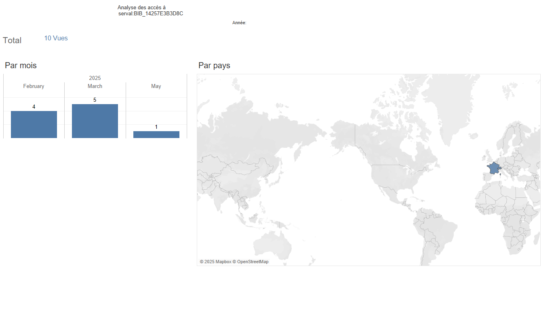Click the May bar showing 1 view

pyautogui.click(x=156, y=134)
